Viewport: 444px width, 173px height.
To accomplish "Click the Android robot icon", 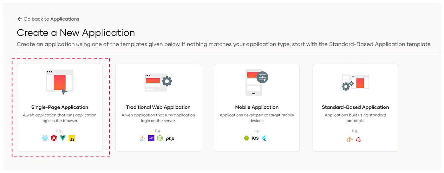I will [x=246, y=138].
